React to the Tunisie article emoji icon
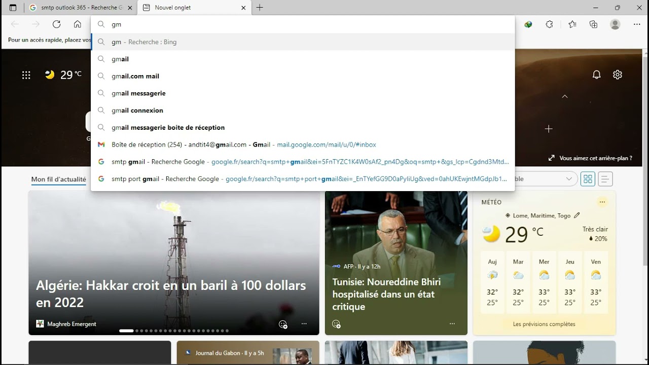The image size is (649, 365). point(336,324)
